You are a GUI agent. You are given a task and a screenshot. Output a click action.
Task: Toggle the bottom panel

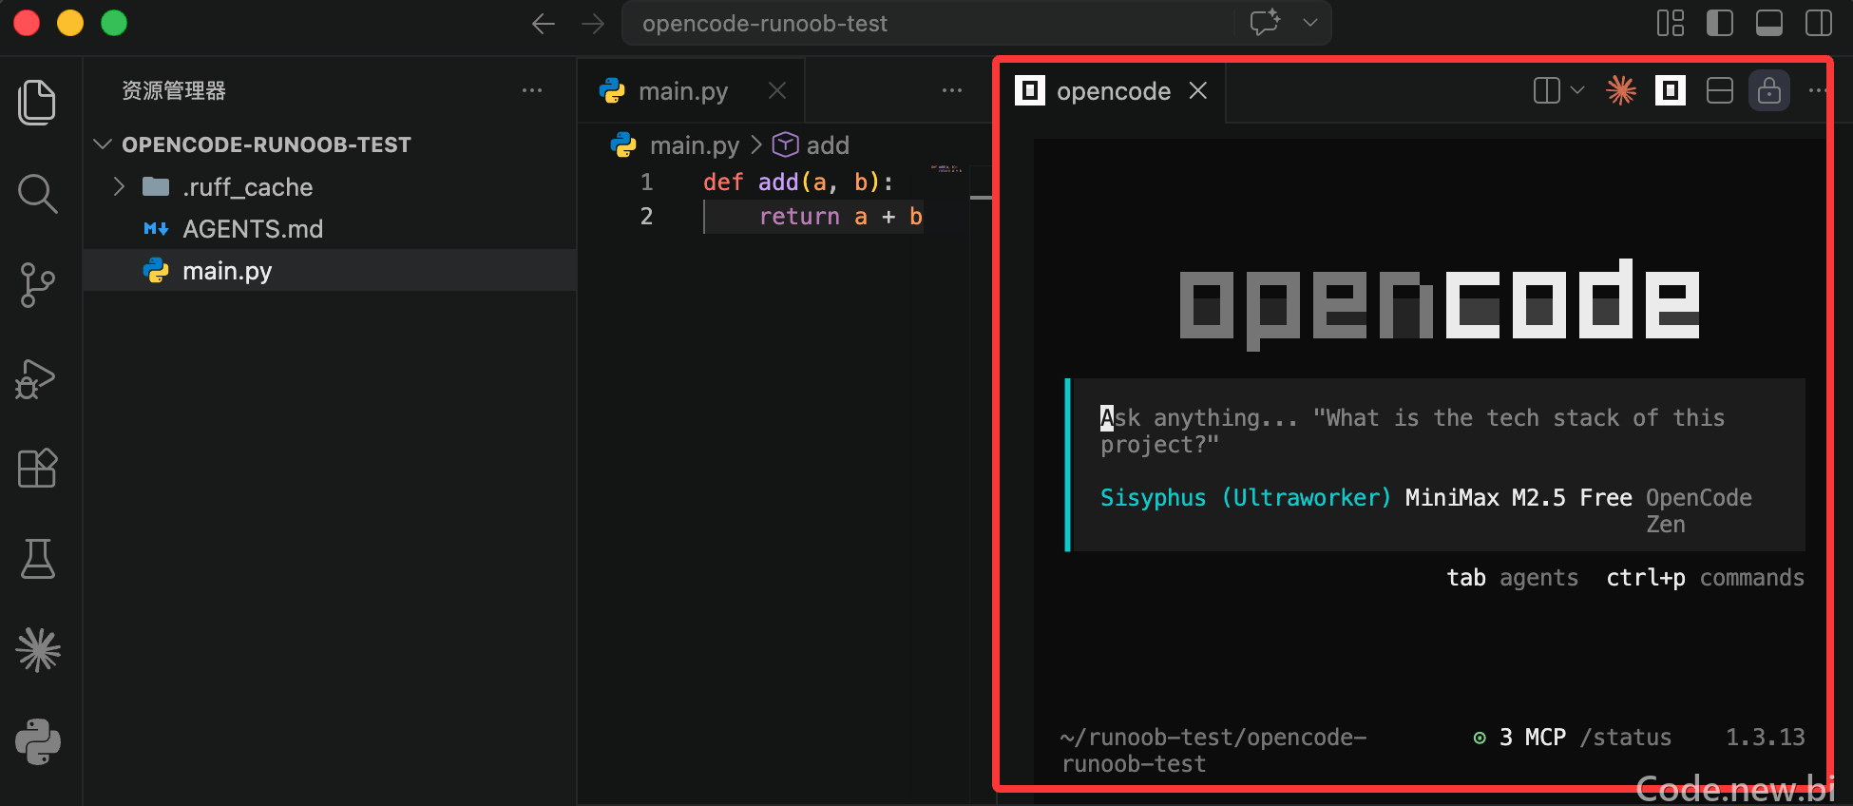[x=1769, y=23]
